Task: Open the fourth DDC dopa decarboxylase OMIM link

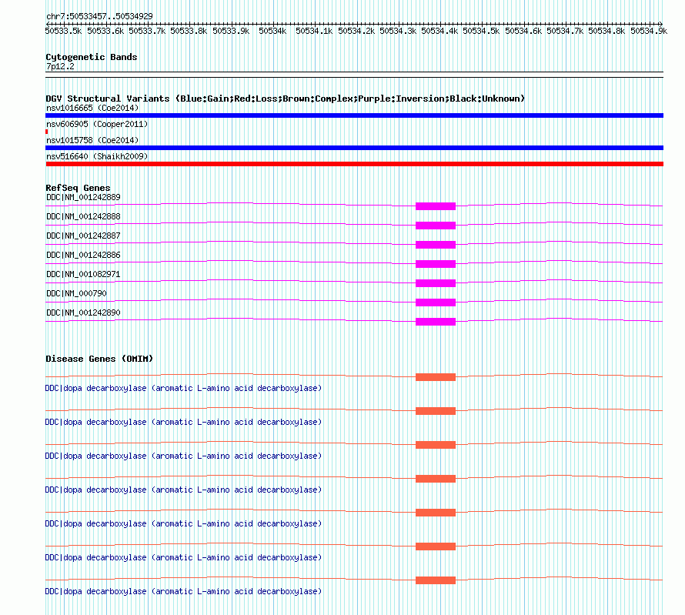Action: click(183, 490)
